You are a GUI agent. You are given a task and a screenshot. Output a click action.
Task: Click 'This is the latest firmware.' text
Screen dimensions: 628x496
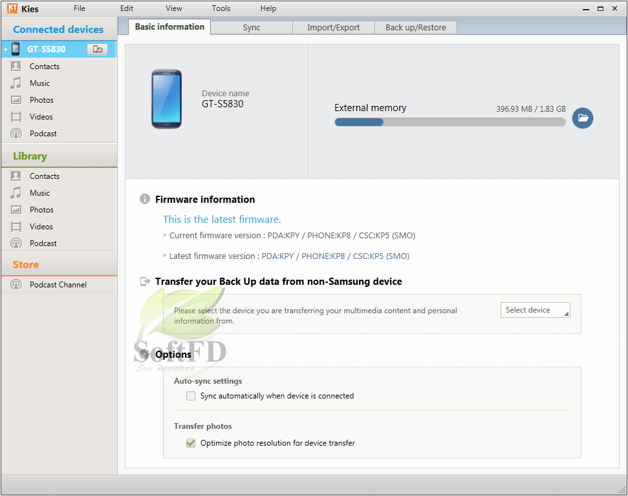[x=222, y=219]
